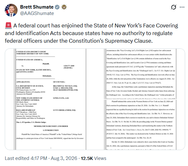Viewport: 188px width, 166px height.
Task: Open the three-dot more options menu
Action: click(x=182, y=7)
